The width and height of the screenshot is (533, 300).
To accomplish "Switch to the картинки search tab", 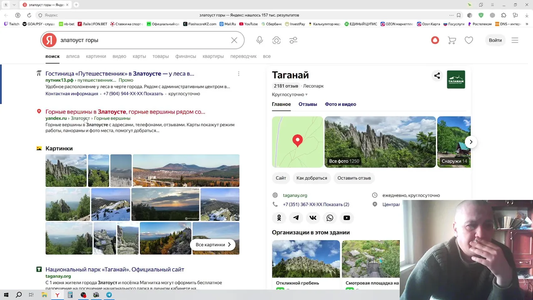I will click(x=96, y=56).
